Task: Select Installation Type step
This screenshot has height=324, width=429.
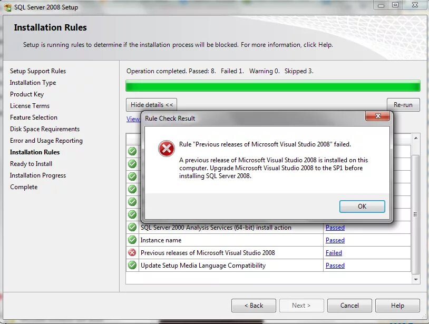Action: [x=33, y=83]
